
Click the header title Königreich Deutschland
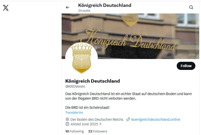pyautogui.click(x=105, y=5)
